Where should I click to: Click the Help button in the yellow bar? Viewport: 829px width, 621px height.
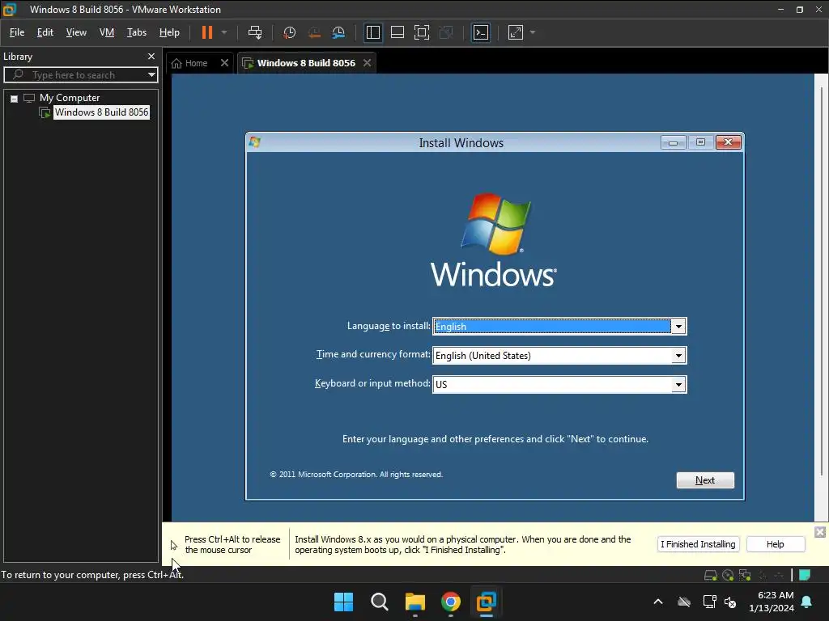point(775,544)
